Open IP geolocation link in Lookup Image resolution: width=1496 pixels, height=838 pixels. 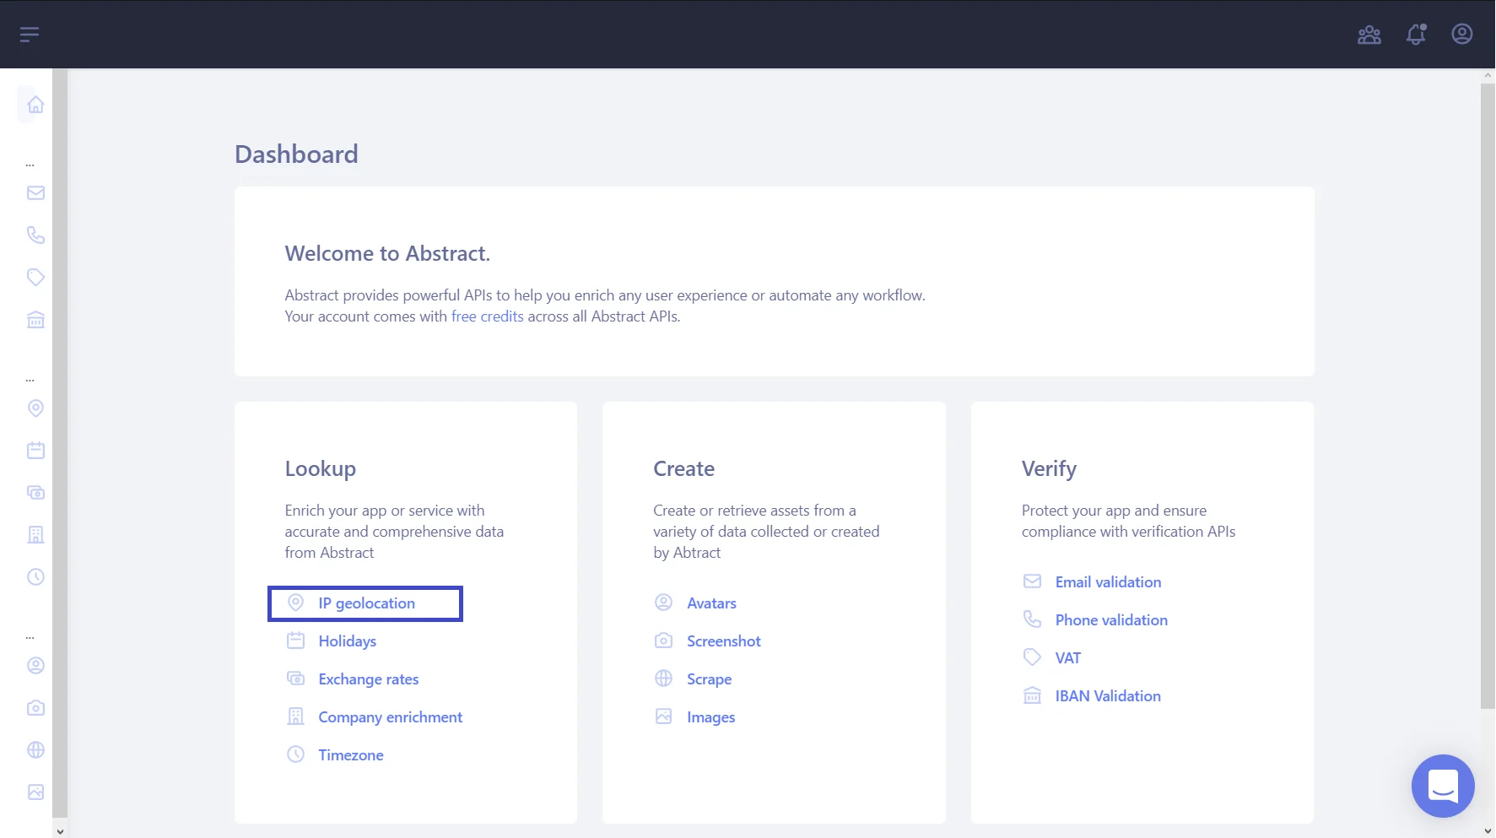coord(366,603)
